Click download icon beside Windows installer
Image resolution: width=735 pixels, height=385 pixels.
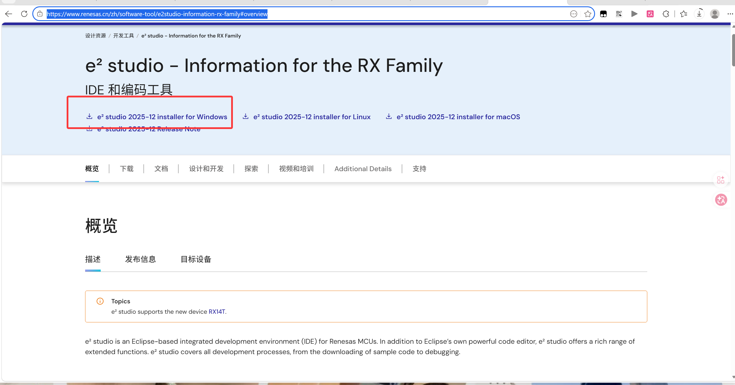(x=89, y=116)
